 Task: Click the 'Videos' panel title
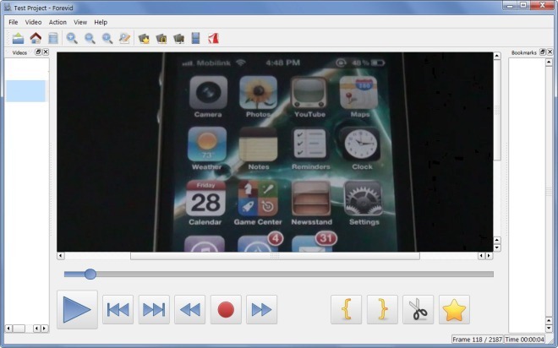(19, 52)
